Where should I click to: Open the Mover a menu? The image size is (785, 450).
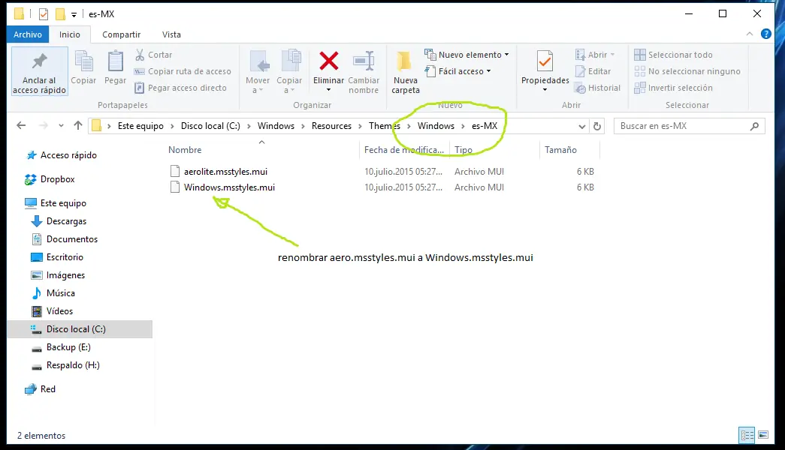(x=258, y=71)
